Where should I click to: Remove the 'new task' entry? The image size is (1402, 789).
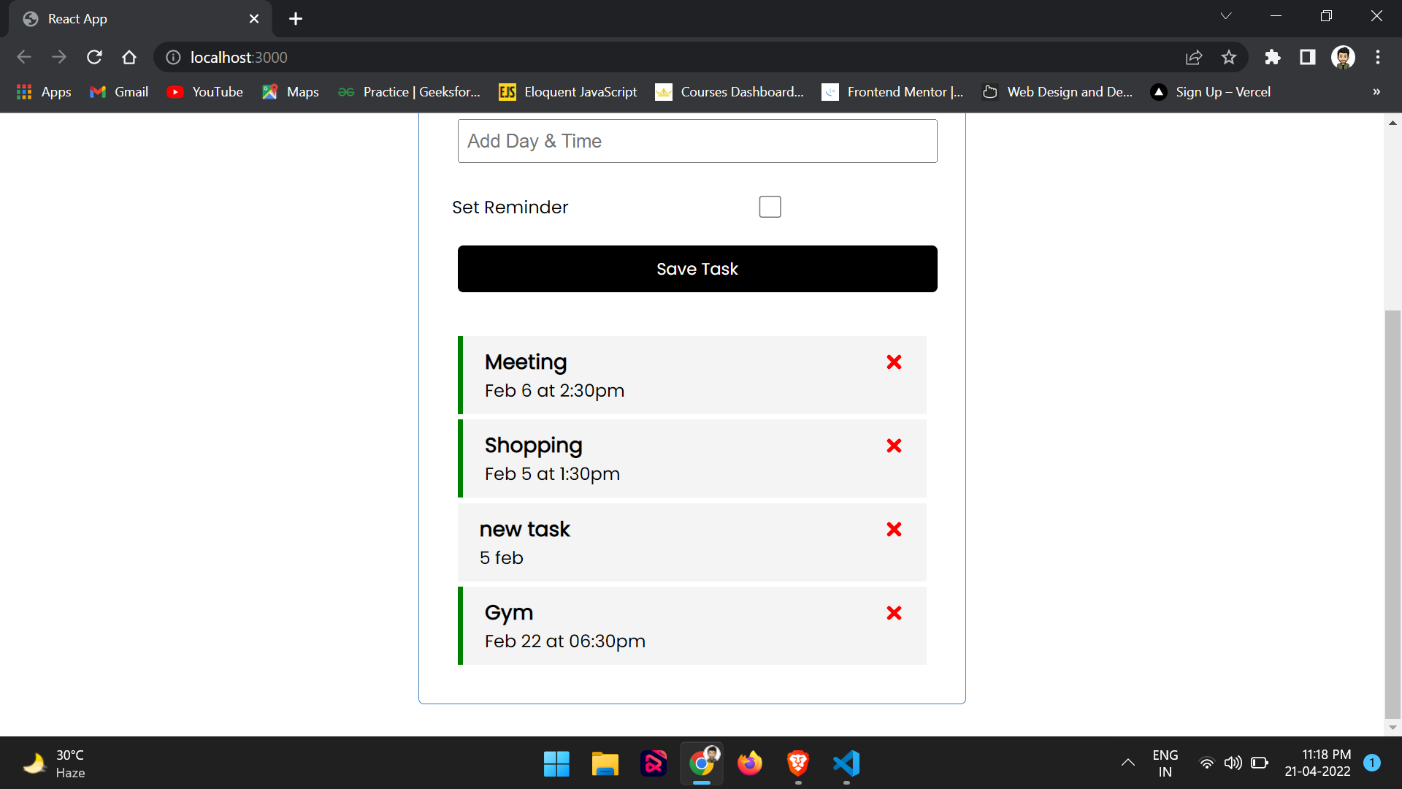[894, 530]
